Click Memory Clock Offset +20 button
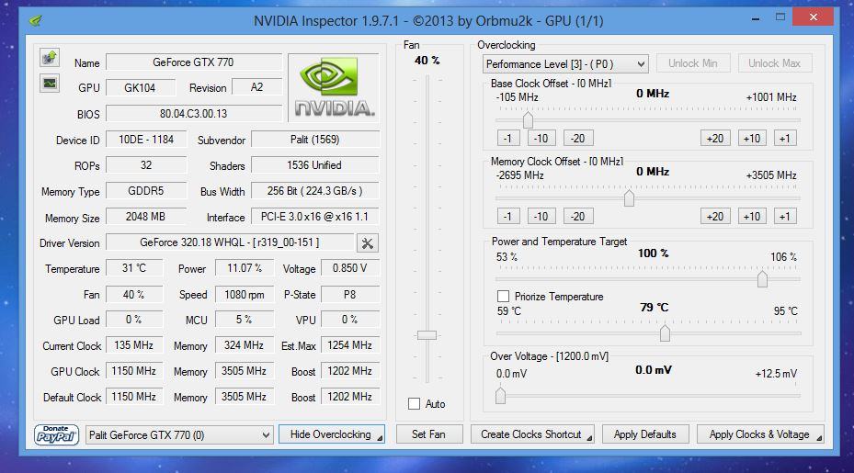Viewport: 854px width, 473px height. (x=715, y=217)
